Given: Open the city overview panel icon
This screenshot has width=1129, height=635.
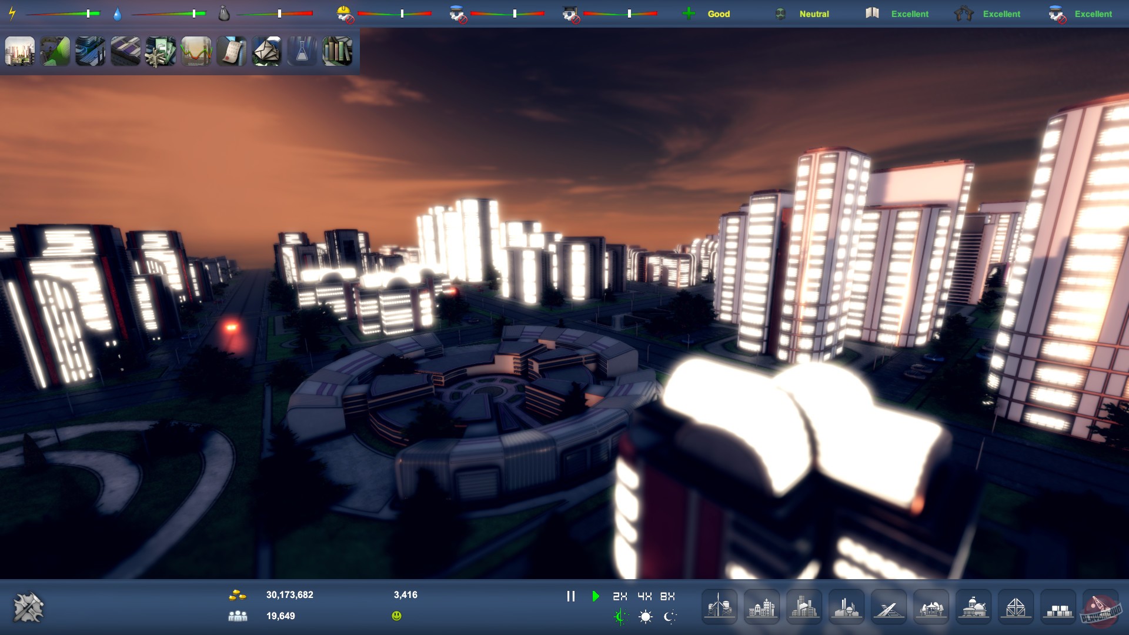Looking at the screenshot, I should [x=20, y=51].
